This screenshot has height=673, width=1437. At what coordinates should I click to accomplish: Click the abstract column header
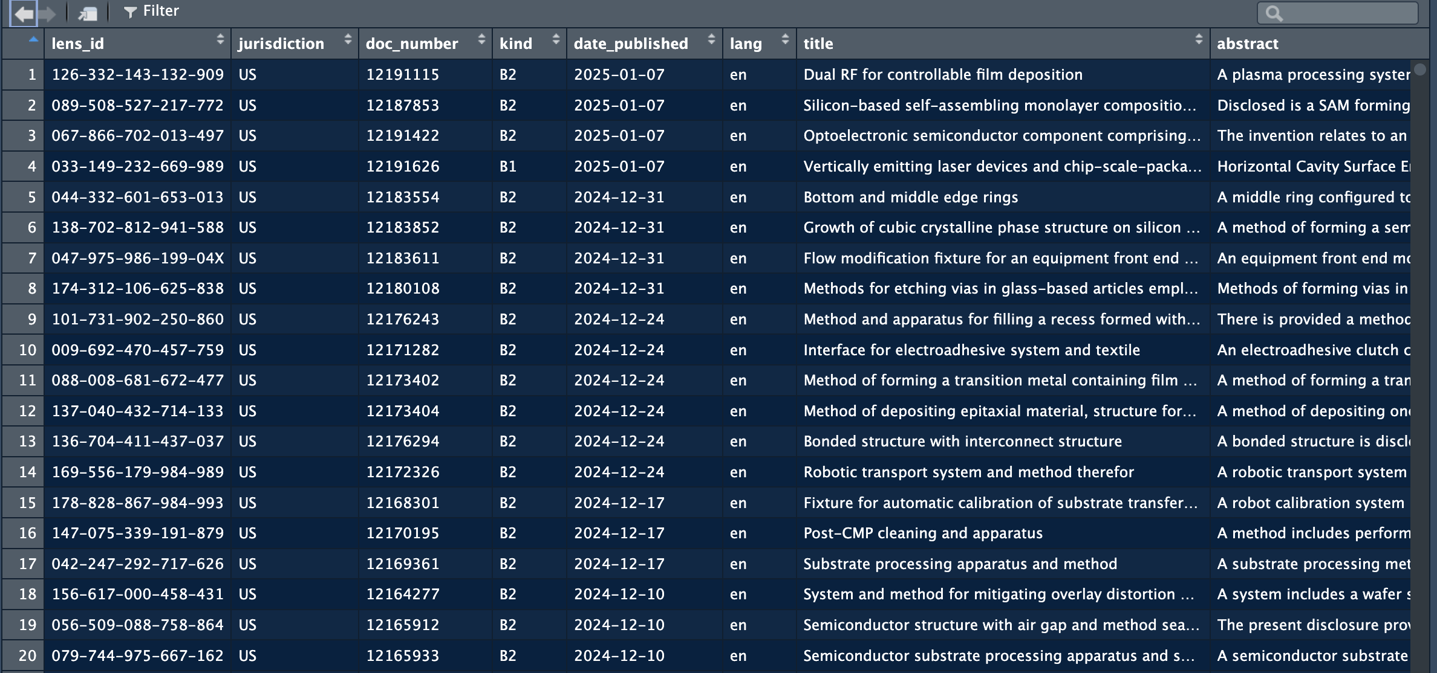pos(1247,43)
